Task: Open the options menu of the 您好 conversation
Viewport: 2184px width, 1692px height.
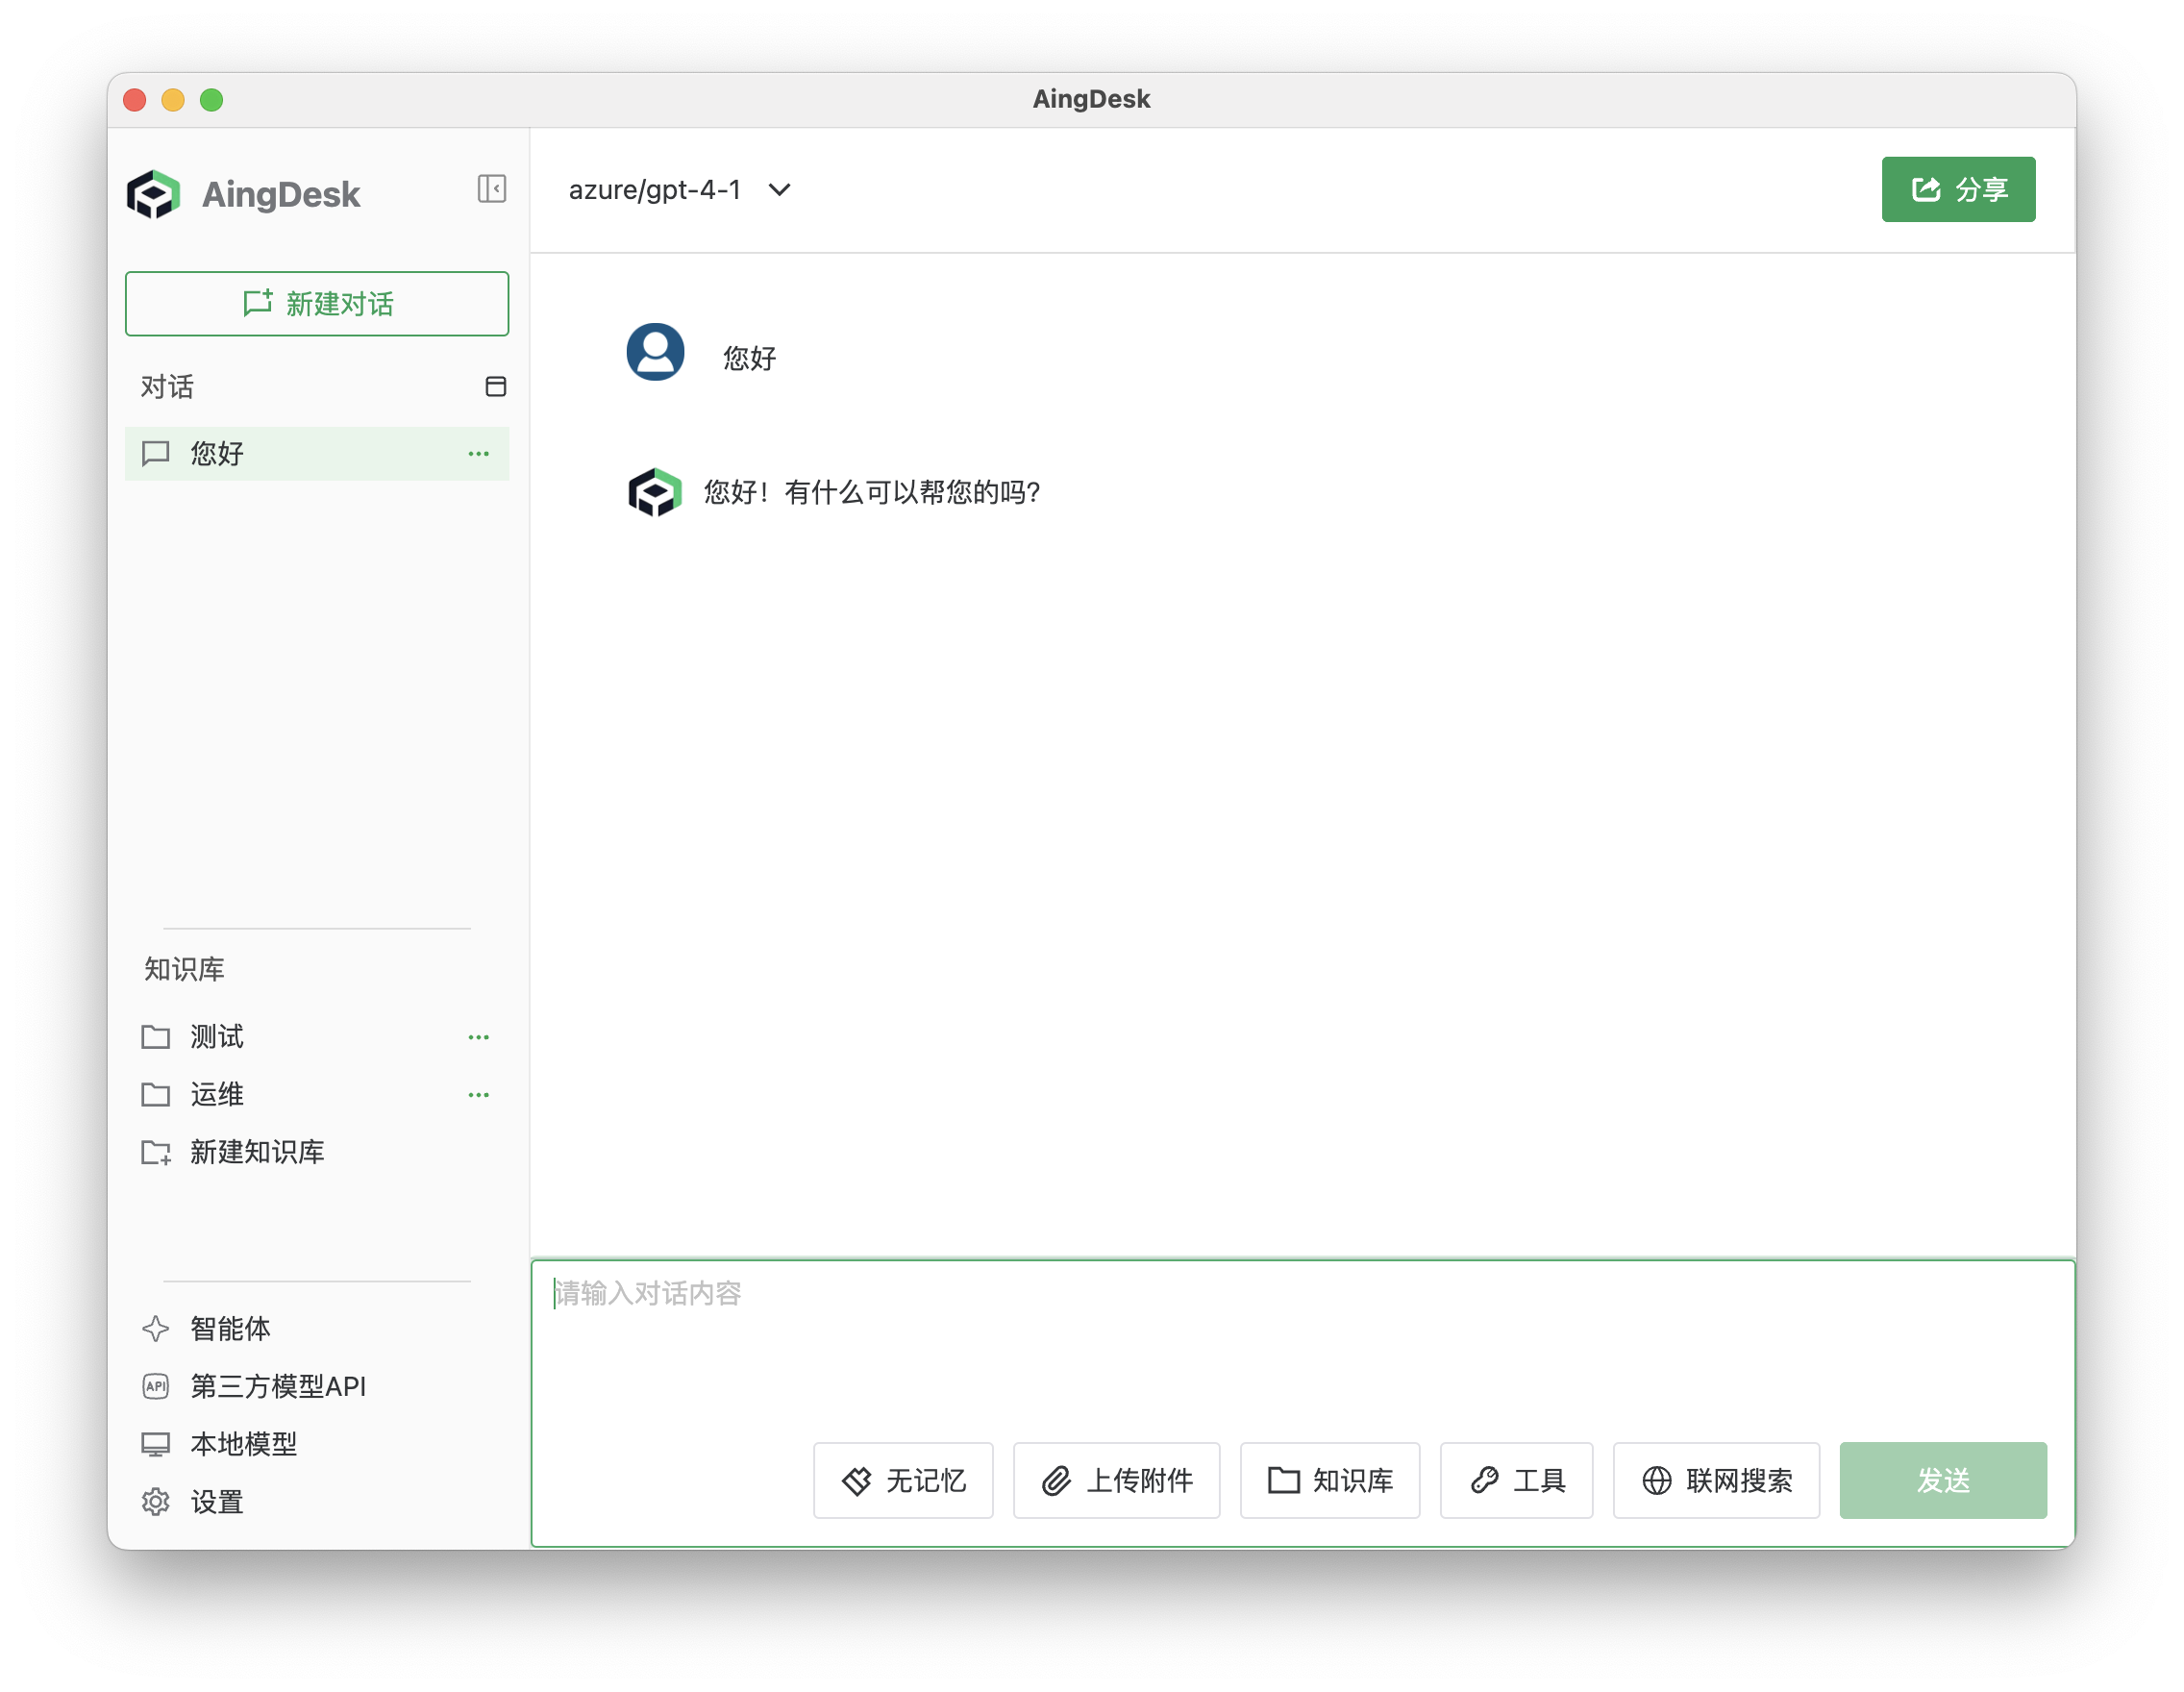Action: tap(479, 453)
